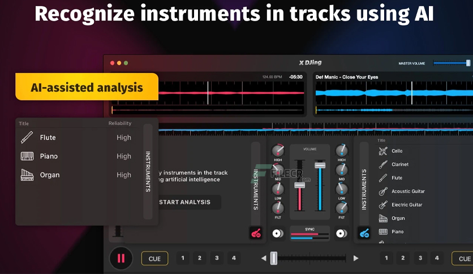Click the left channel HIGH knob
This screenshot has width=473, height=274.
click(x=278, y=151)
